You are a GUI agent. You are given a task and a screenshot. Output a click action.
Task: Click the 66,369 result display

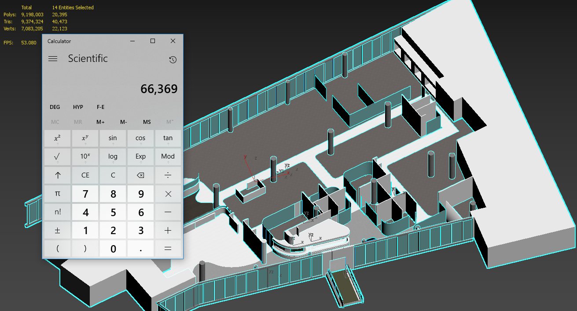click(159, 89)
